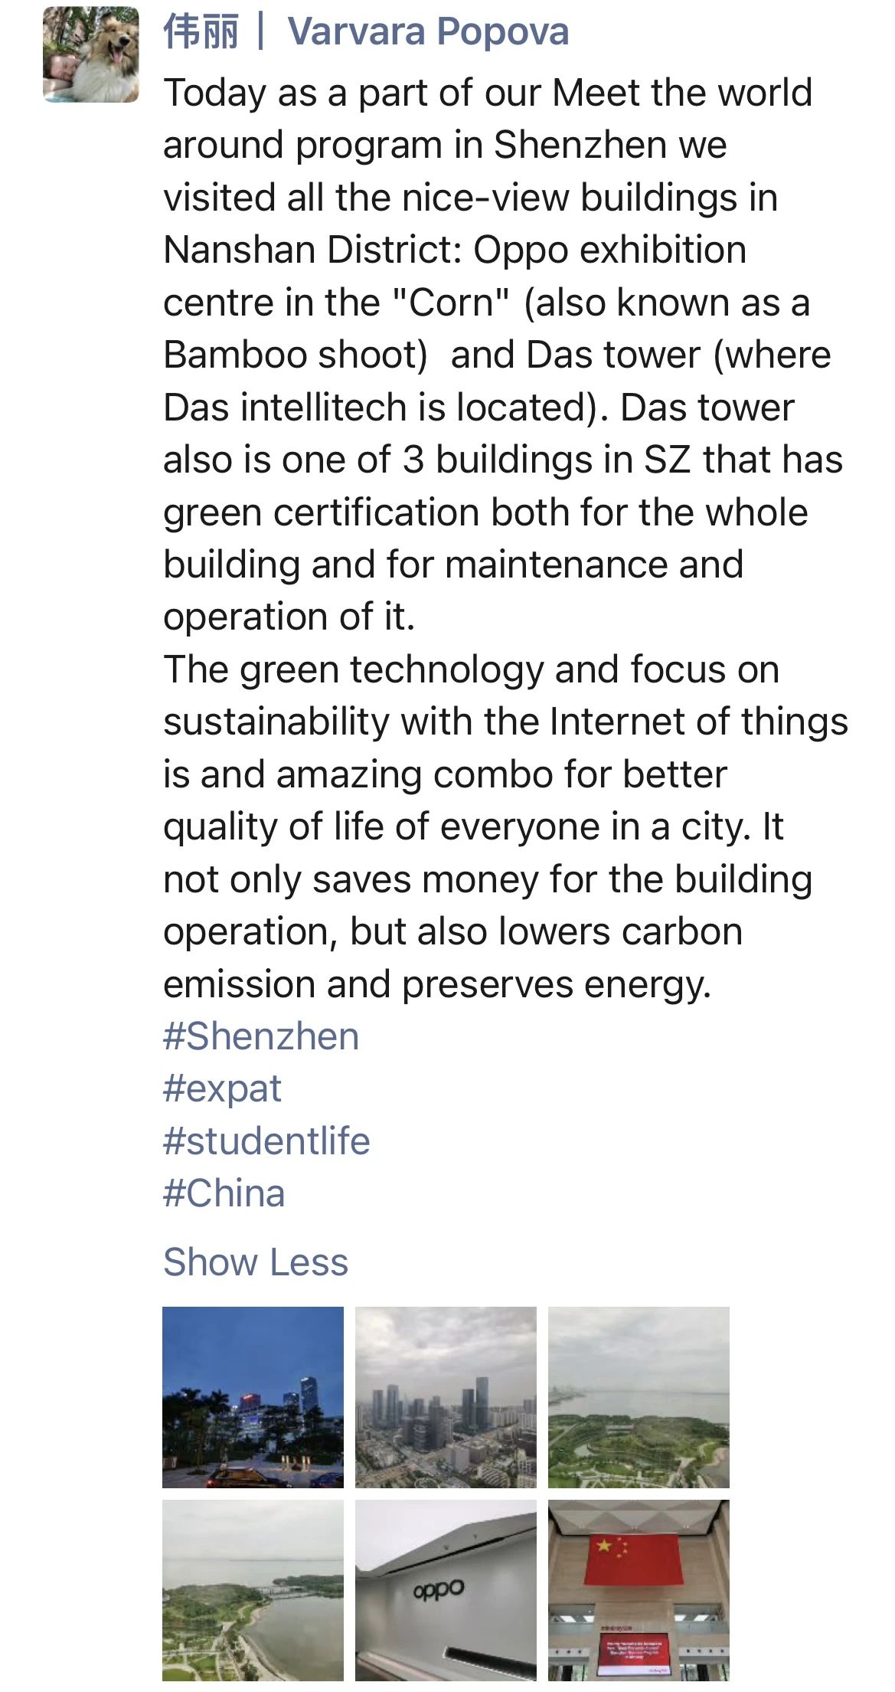Open the cloudy skyscrapers aerial photo
895x1692 pixels.
click(446, 1397)
